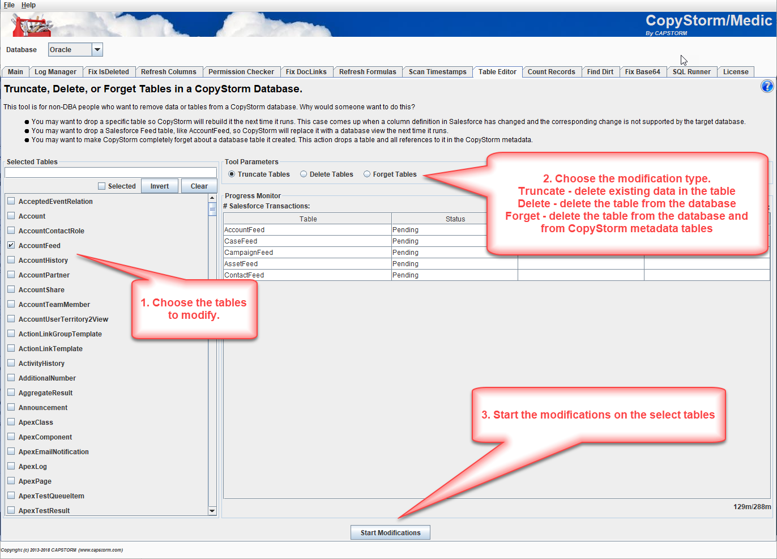Click the table list scroll down arrow
Image resolution: width=777 pixels, height=559 pixels.
pos(212,511)
